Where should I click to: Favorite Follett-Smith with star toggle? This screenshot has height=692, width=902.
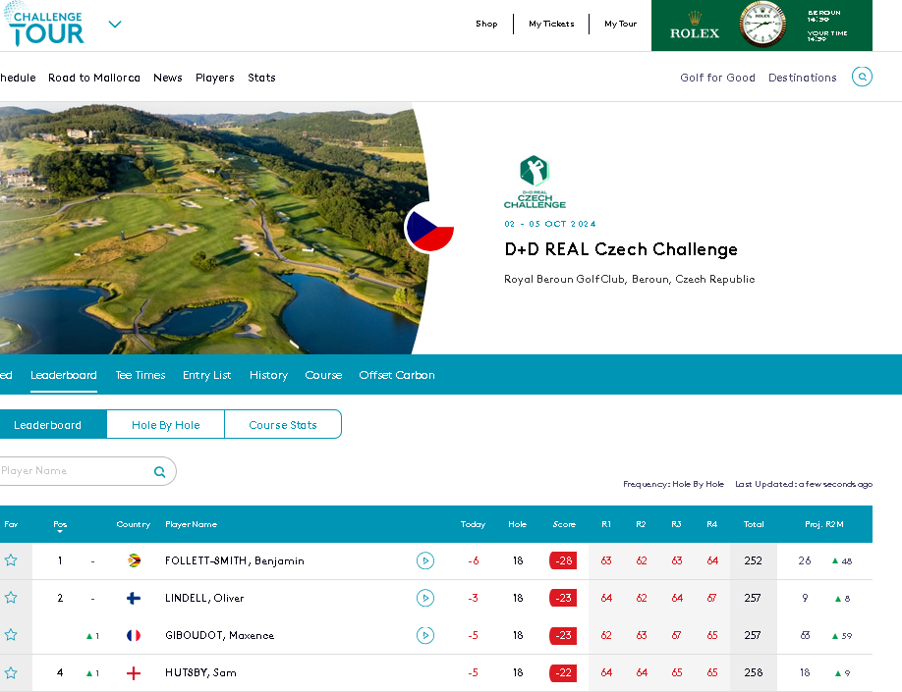[x=11, y=560]
